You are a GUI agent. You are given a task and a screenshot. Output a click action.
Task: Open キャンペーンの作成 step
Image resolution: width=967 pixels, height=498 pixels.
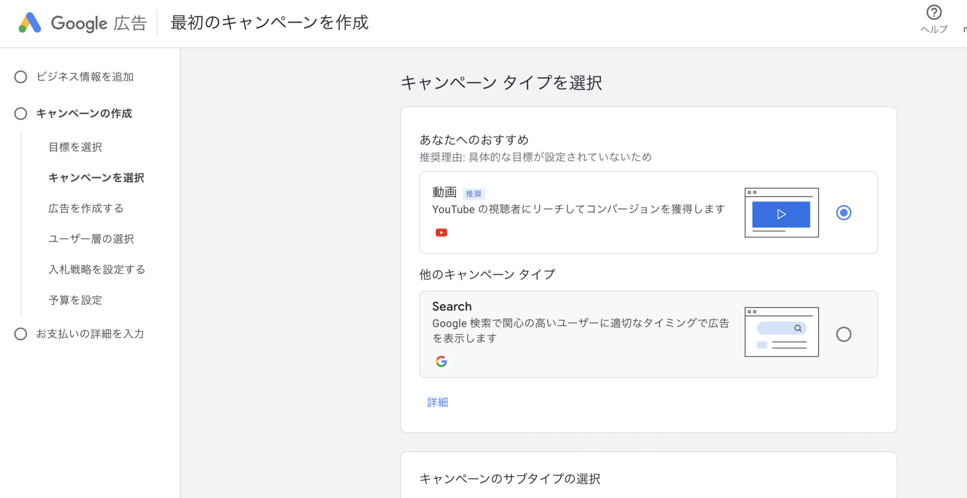coord(84,114)
